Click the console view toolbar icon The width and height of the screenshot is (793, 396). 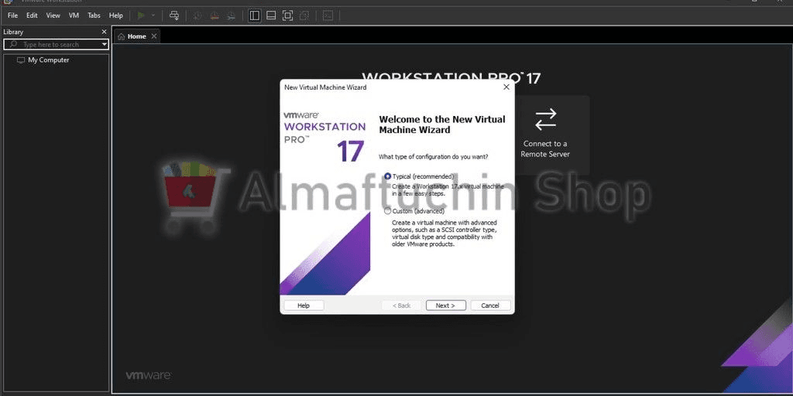(x=328, y=15)
